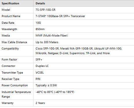Click the Power Consumption row label
Screen dimensions: 134x108
[15, 85]
